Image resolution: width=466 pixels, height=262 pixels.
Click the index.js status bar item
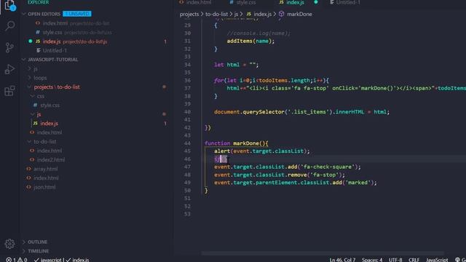coord(77,260)
